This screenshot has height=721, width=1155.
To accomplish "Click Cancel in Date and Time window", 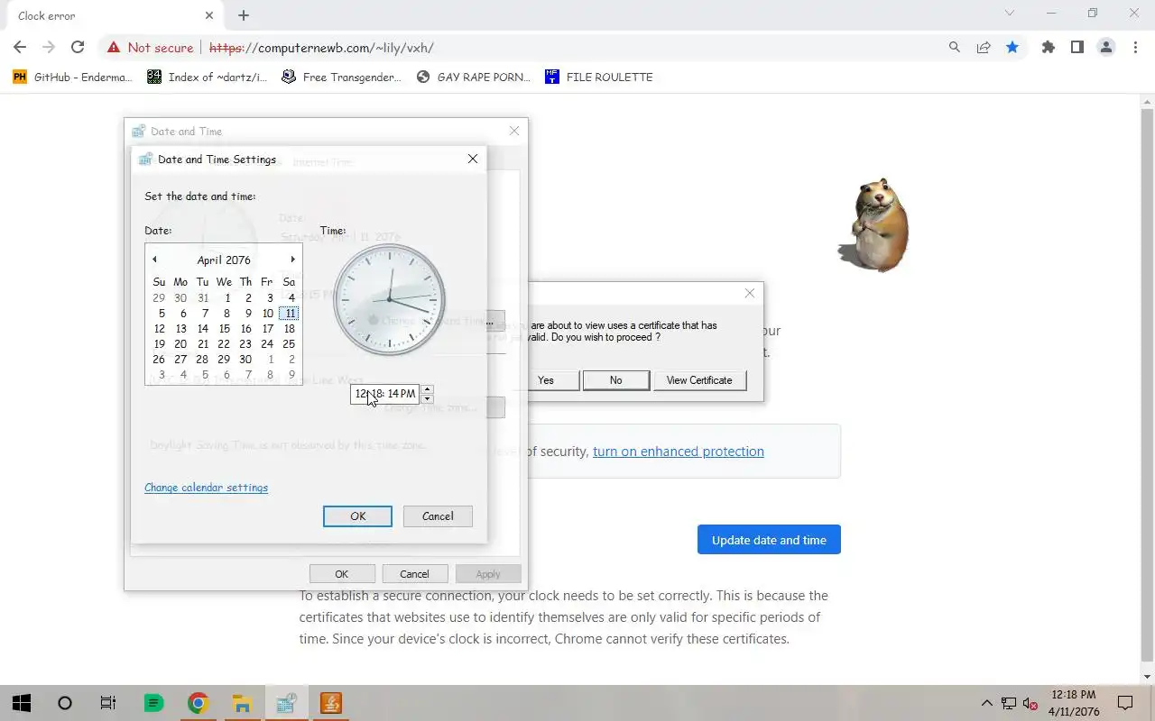I will click(414, 574).
